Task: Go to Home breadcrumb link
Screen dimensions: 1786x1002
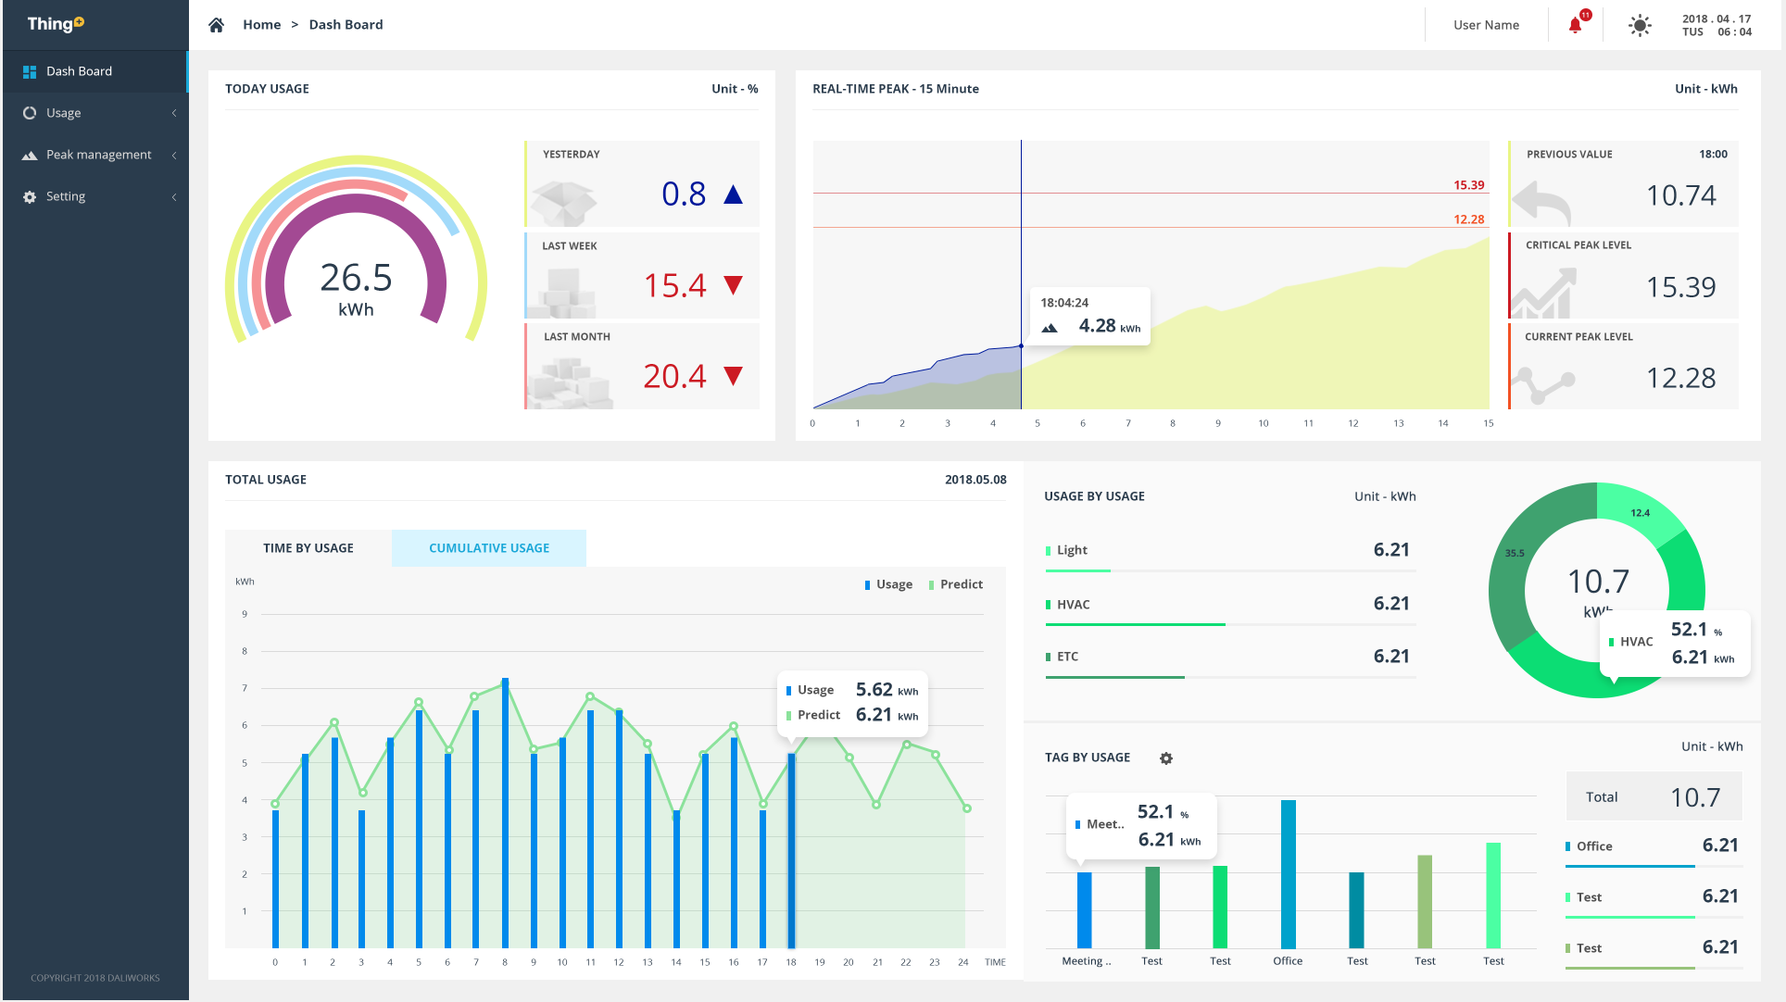Action: [261, 25]
